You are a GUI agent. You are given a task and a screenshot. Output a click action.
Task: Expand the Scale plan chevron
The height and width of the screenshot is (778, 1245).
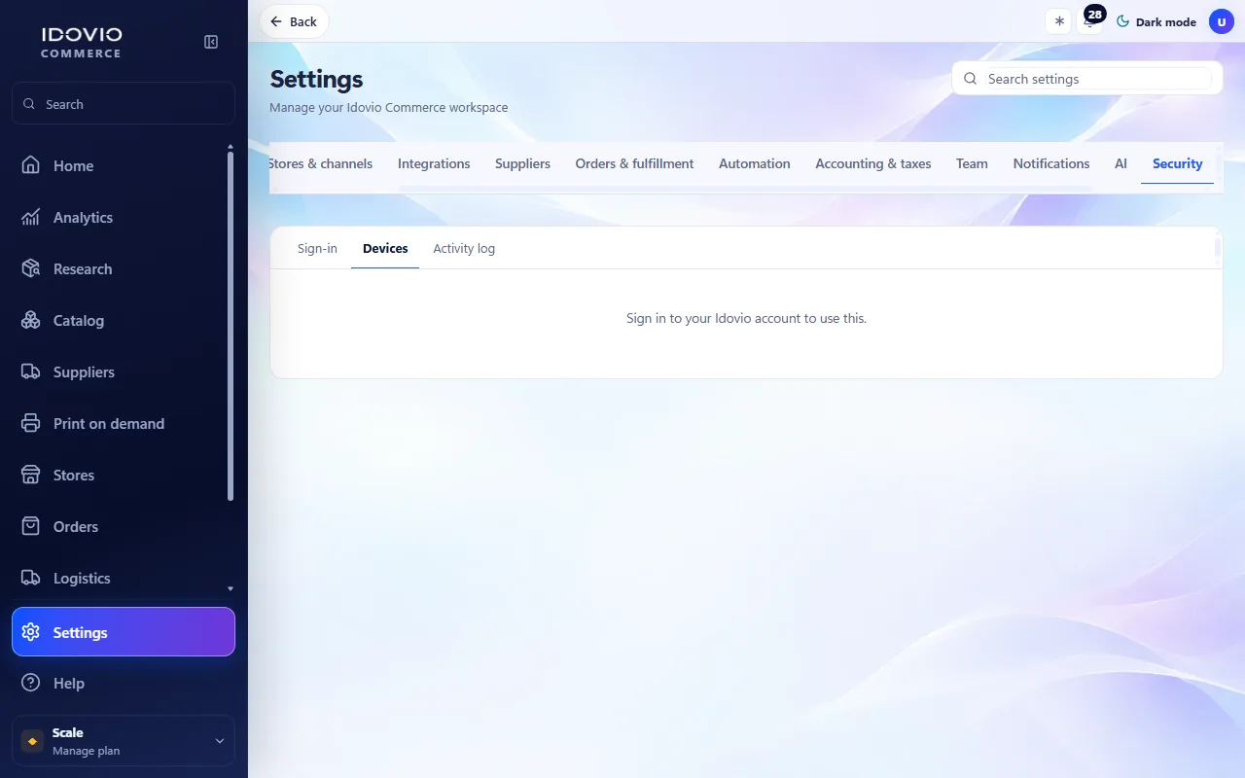pyautogui.click(x=220, y=741)
